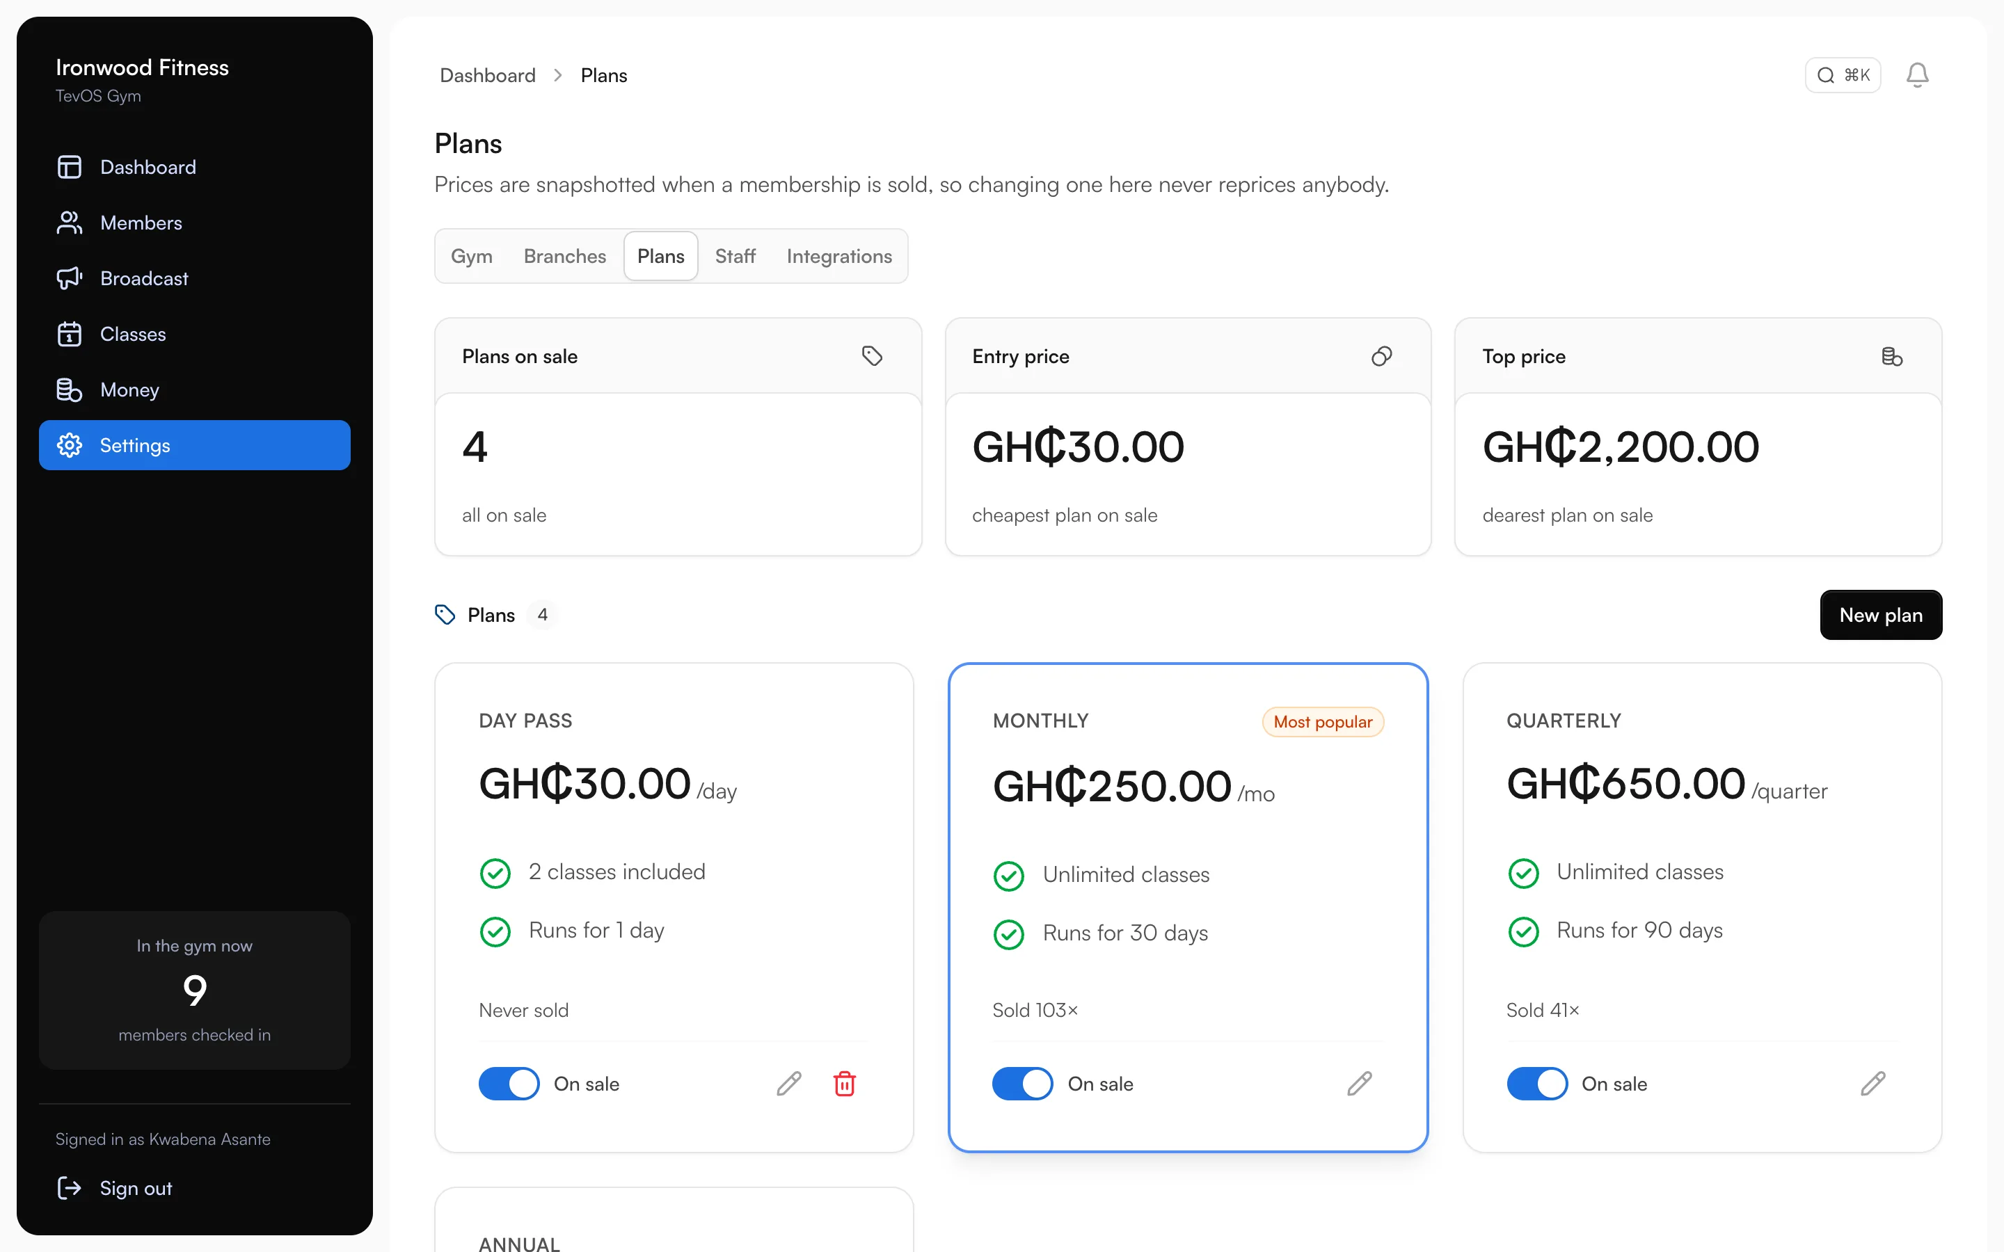Create a plan with the New plan button
The width and height of the screenshot is (2004, 1252).
click(x=1881, y=614)
